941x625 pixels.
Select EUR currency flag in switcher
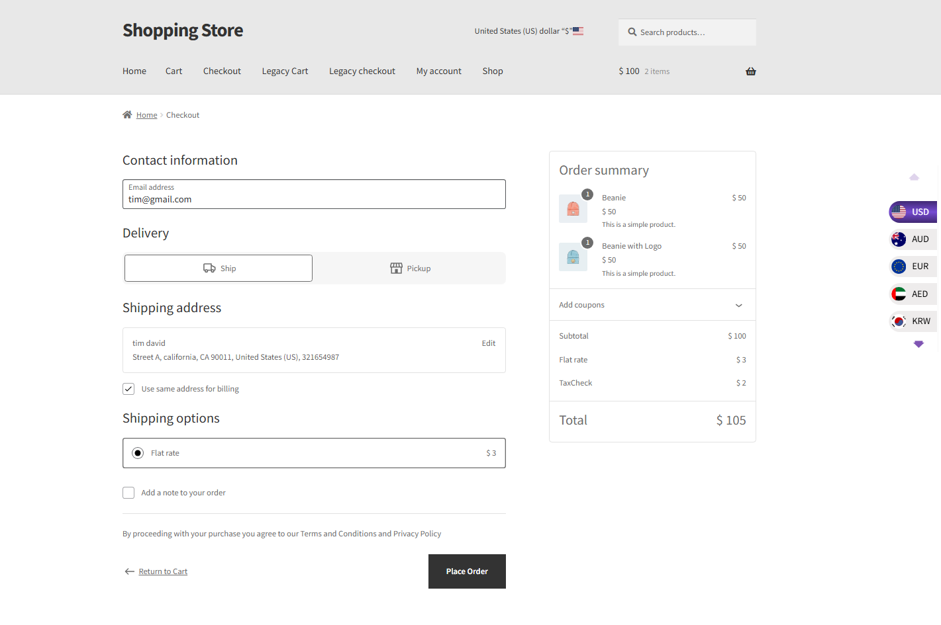click(x=899, y=267)
